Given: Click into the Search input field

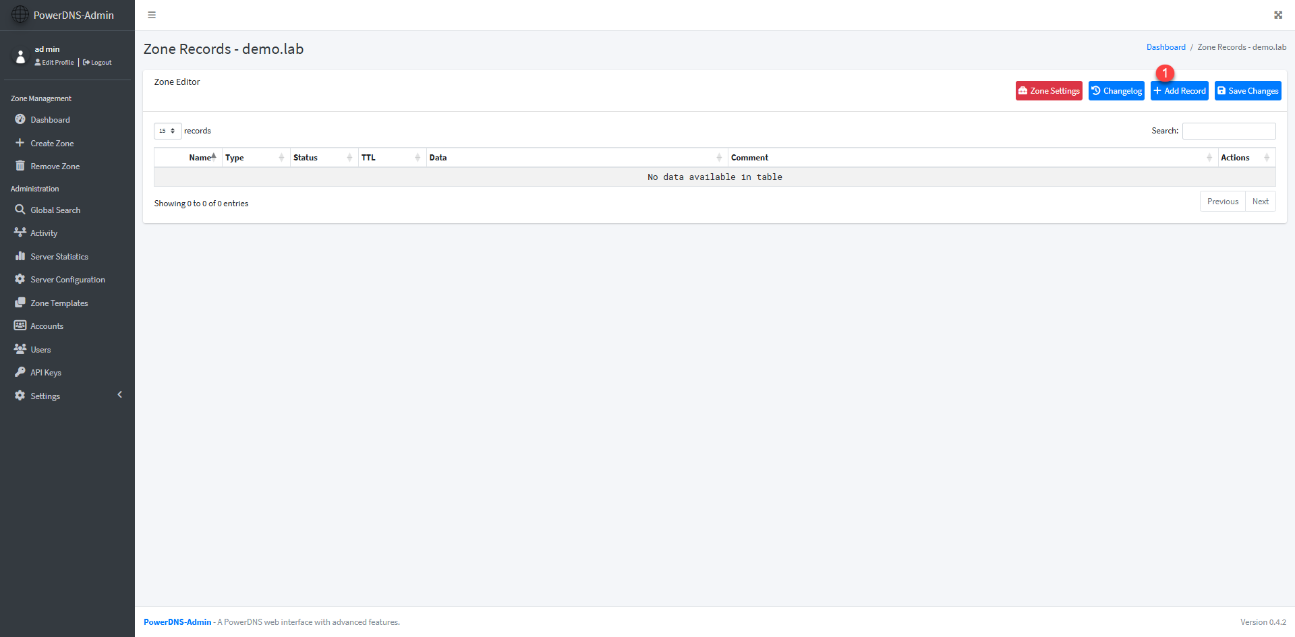Looking at the screenshot, I should pos(1228,131).
